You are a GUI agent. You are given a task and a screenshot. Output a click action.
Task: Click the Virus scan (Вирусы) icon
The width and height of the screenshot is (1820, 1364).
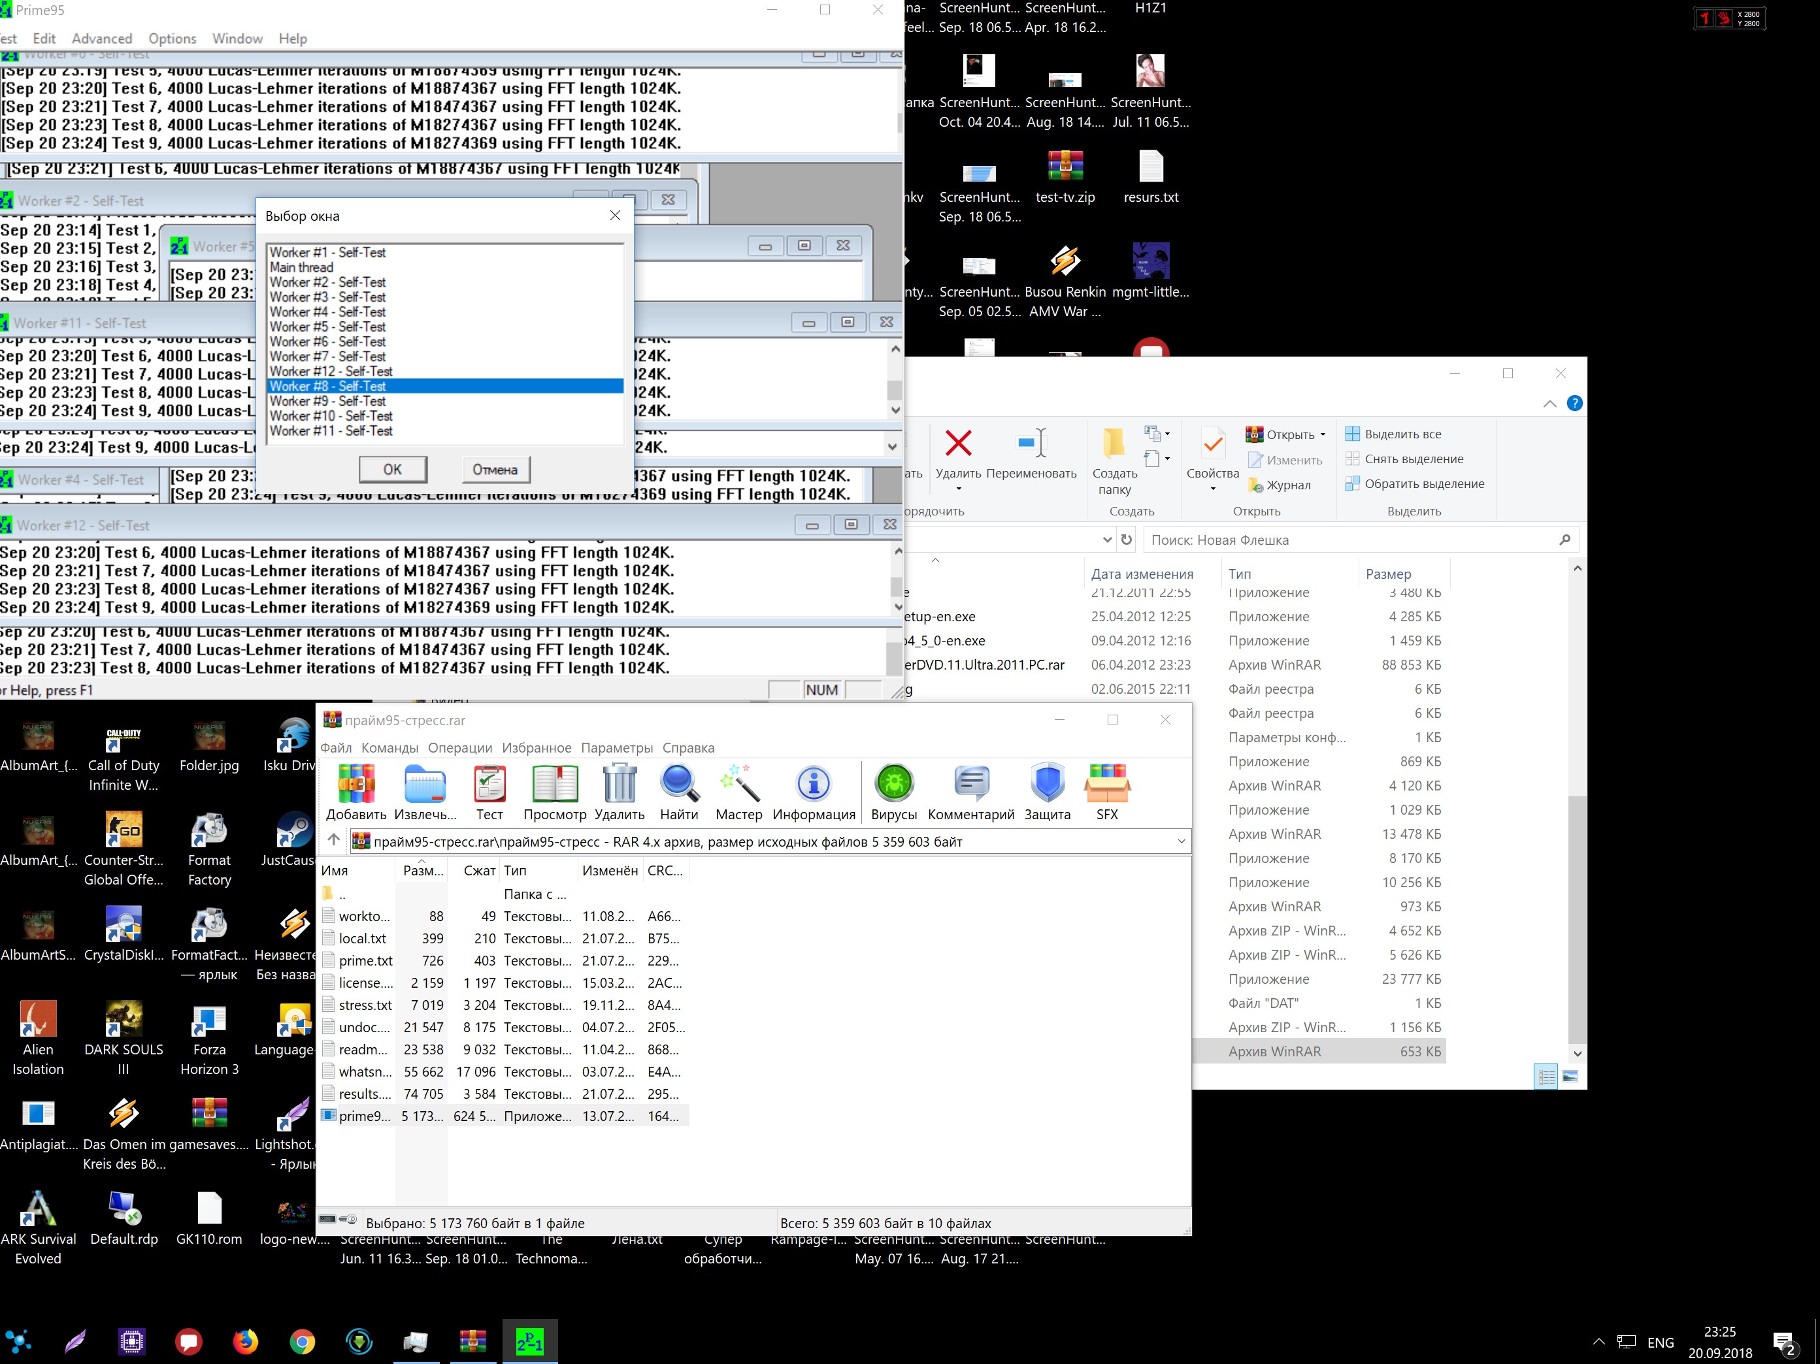893,784
